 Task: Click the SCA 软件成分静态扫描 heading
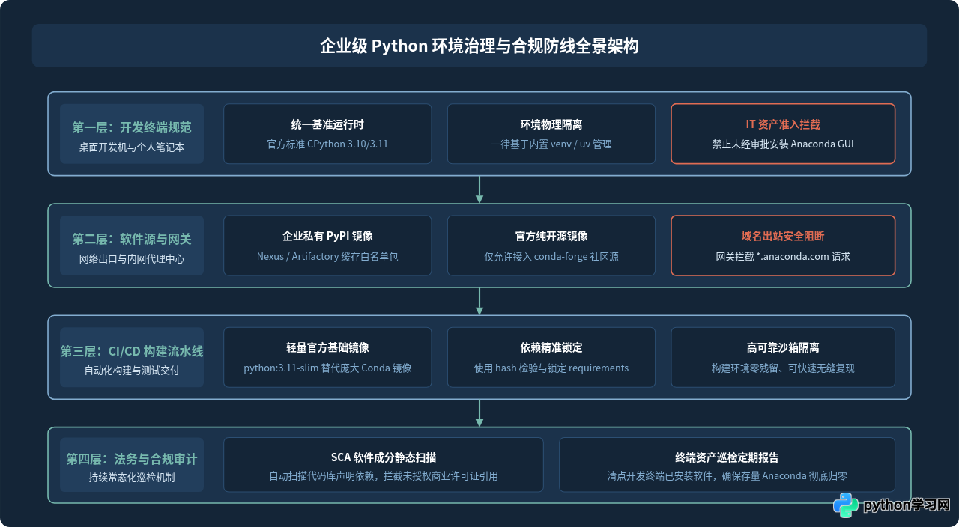(384, 457)
